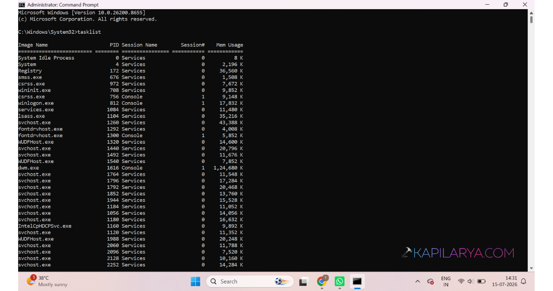The image size is (553, 291).
Task: Open Task View from the taskbar
Action: 304,282
